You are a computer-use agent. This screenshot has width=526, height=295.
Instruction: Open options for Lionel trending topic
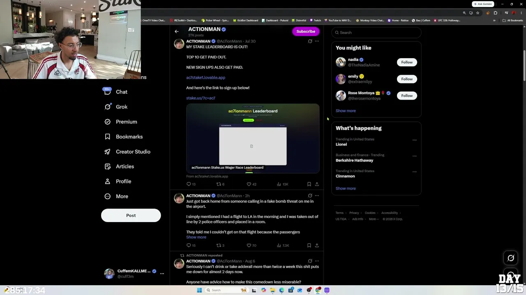414,140
